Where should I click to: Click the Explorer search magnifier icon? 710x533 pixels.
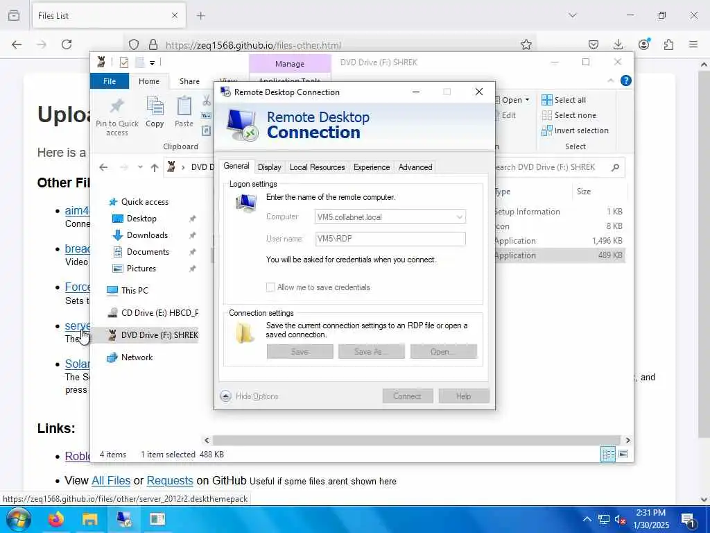coord(615,167)
